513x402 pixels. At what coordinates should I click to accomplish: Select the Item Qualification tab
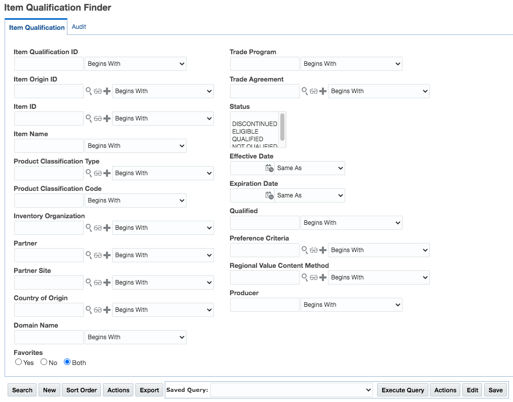coord(37,27)
